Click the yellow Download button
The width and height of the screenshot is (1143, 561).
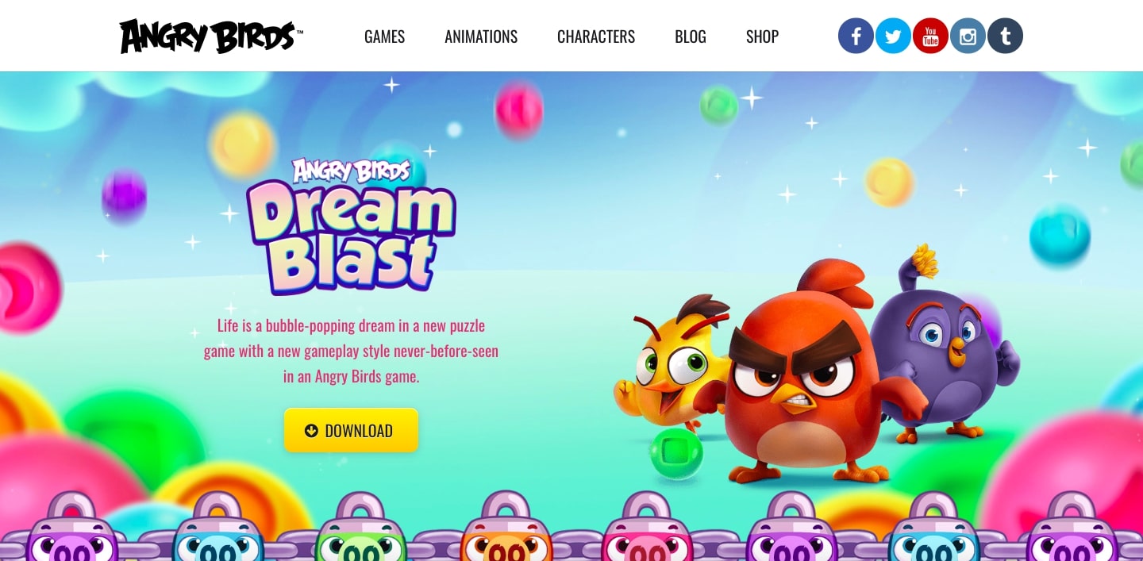click(x=351, y=430)
